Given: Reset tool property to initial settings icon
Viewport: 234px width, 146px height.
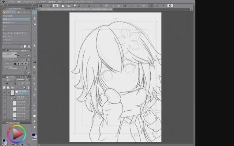Looking at the screenshot, I should click(25, 73).
